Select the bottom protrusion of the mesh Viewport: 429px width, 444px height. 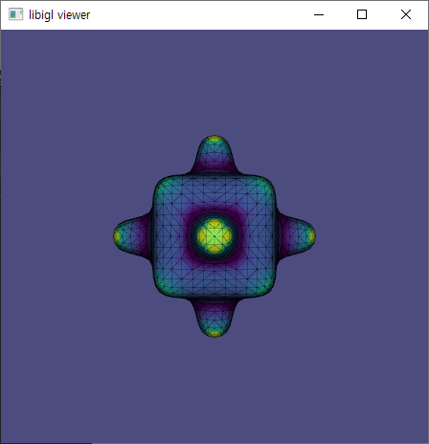point(214,318)
